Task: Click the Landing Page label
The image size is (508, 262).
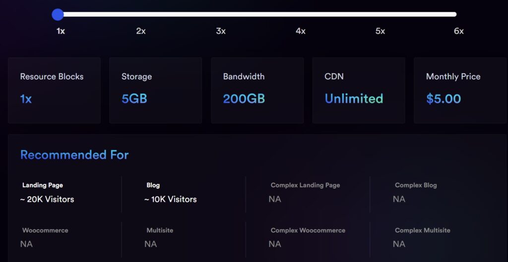Action: 43,185
